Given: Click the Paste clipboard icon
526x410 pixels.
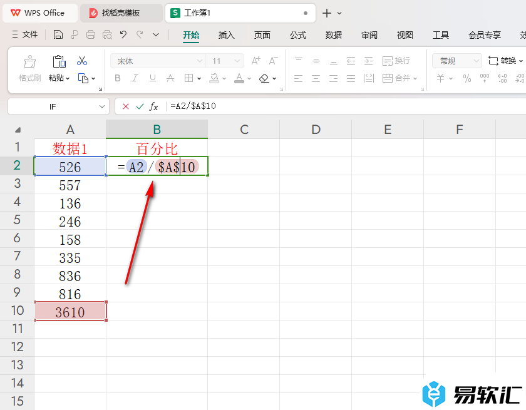Looking at the screenshot, I should [59, 61].
